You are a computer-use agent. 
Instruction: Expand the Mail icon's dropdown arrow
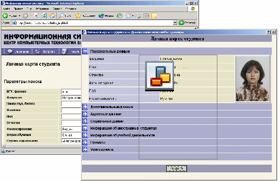tap(133, 16)
